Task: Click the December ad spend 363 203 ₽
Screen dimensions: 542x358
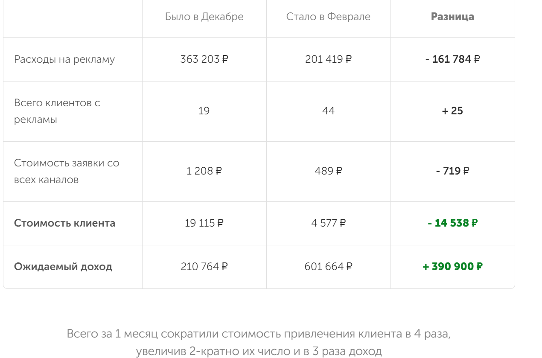Action: [x=204, y=59]
